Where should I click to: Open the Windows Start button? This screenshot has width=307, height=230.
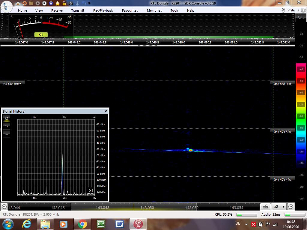click(7, 224)
